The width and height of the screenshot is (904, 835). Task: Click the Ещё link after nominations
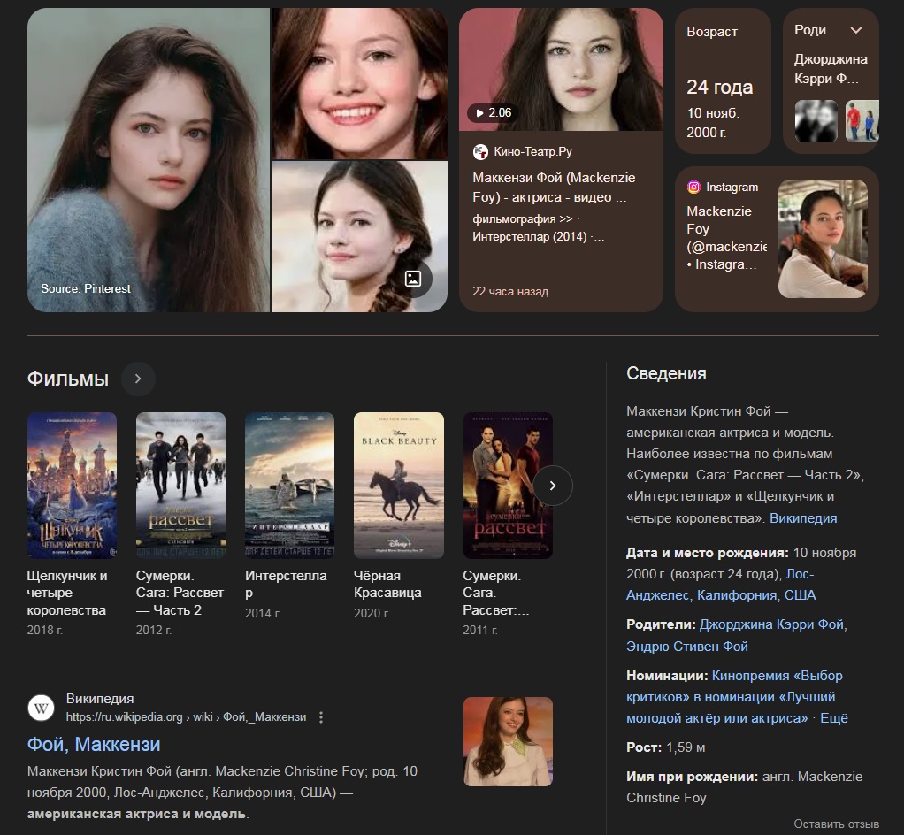click(833, 718)
